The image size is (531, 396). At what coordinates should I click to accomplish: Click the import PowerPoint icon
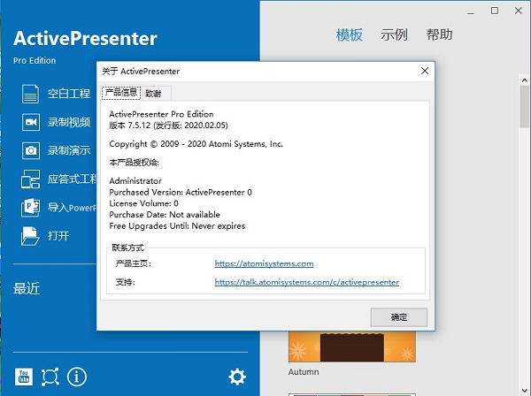tap(30, 208)
